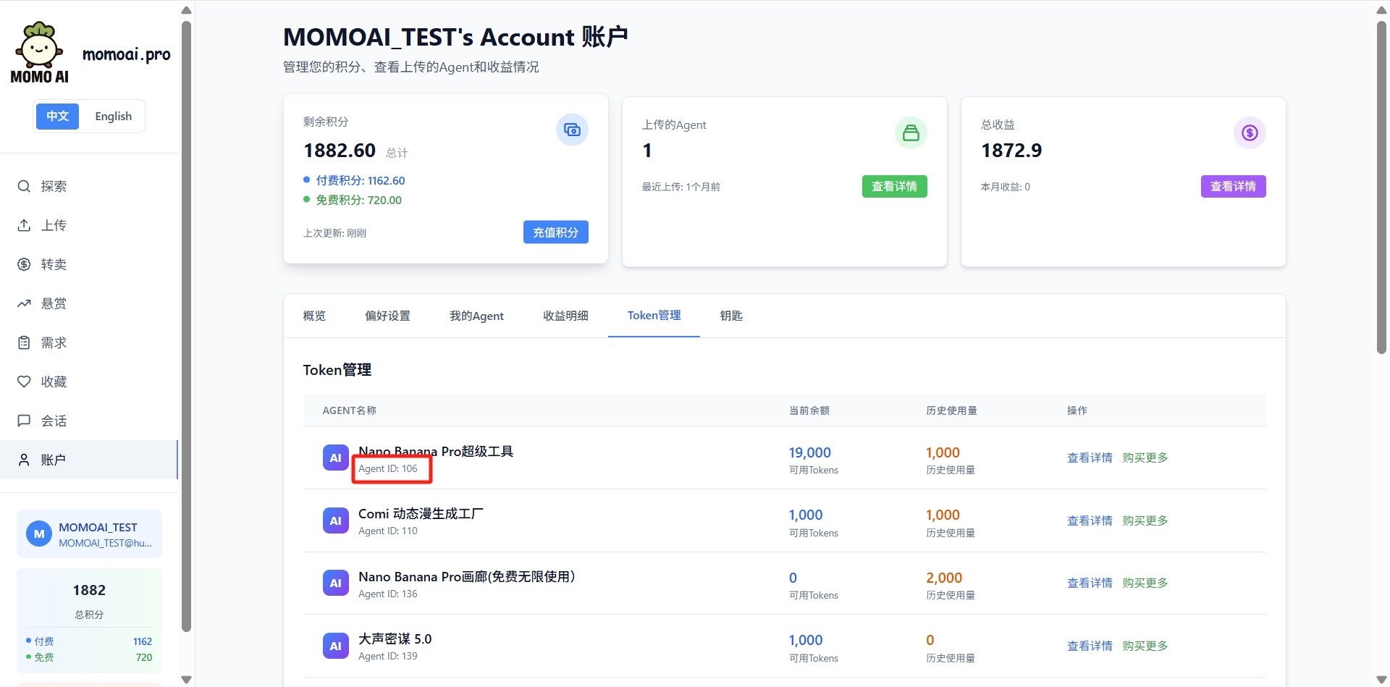Click the page's right vertical scrollbar down arrow
This screenshot has height=687, width=1390.
point(1381,679)
